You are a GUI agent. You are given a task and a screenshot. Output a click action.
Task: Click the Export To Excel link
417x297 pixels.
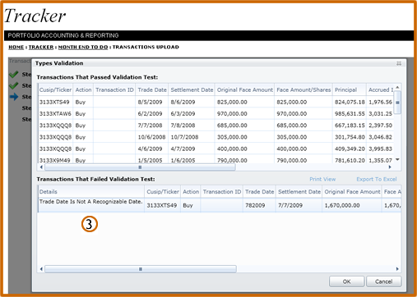pos(377,179)
